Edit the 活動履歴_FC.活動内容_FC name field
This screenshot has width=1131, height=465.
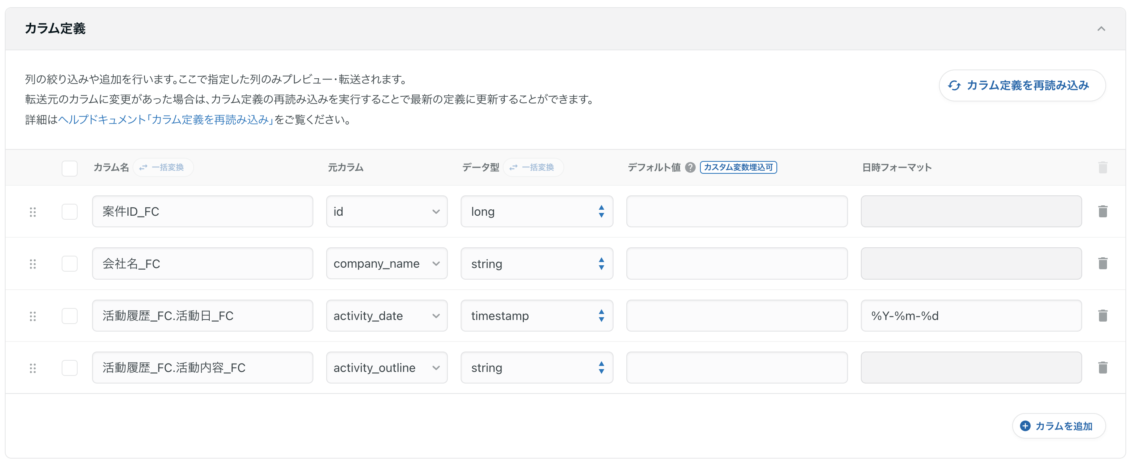203,368
